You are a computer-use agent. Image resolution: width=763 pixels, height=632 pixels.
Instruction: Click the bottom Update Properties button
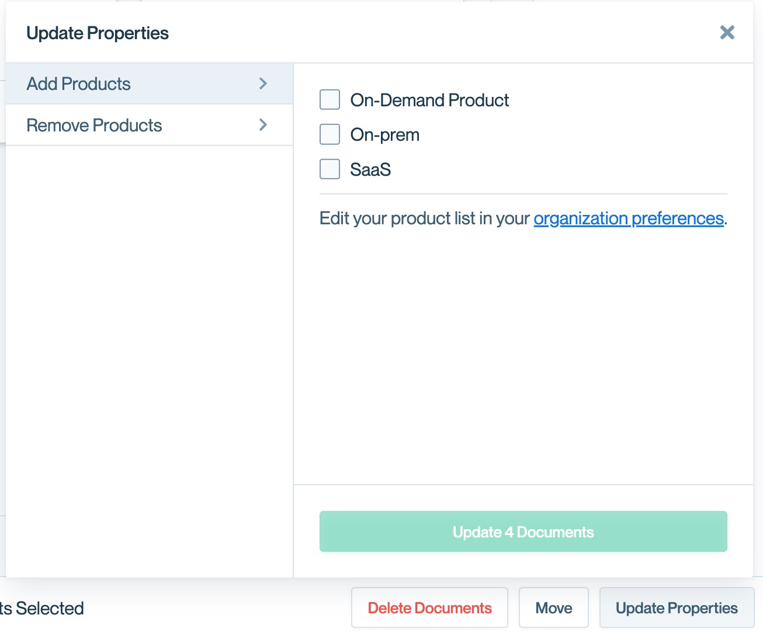[x=677, y=608]
